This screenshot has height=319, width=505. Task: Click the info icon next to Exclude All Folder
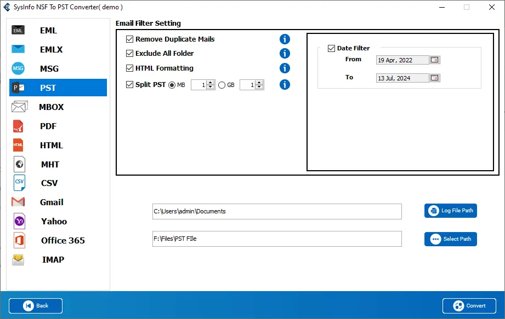pos(285,54)
